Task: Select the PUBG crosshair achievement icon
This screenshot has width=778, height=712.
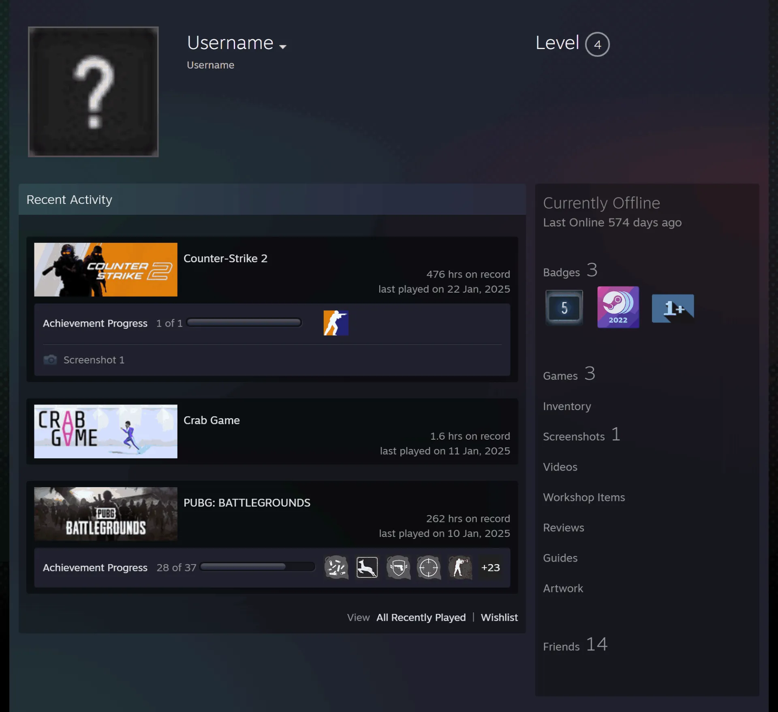Action: pos(429,567)
